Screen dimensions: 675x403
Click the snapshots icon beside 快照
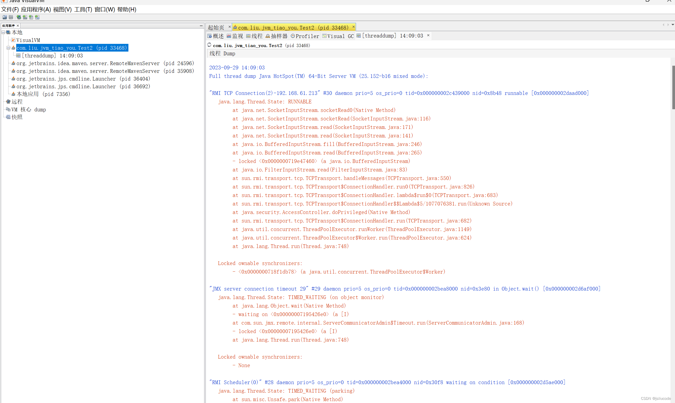click(x=8, y=117)
